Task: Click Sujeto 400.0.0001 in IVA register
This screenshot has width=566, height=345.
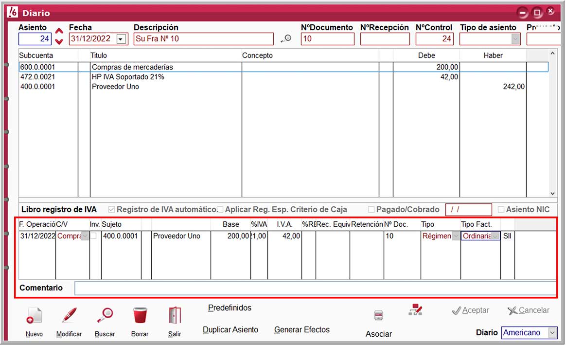Action: pyautogui.click(x=121, y=236)
